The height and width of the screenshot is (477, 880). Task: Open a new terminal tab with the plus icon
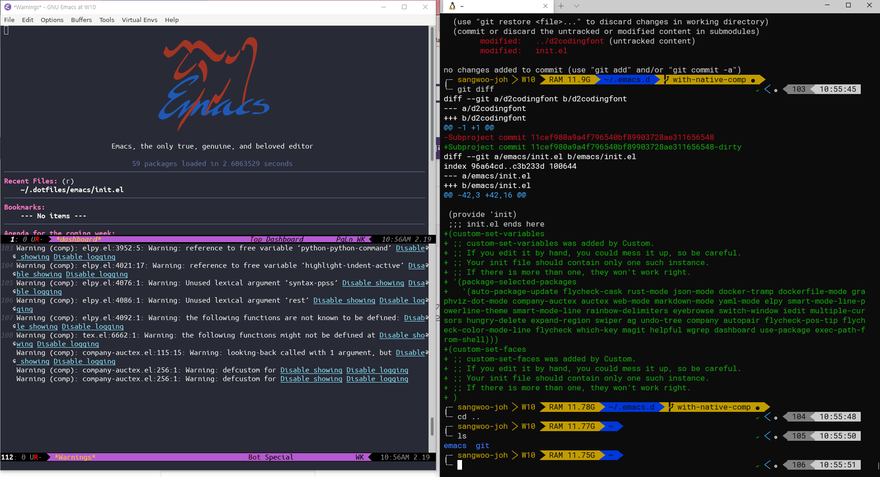click(561, 6)
